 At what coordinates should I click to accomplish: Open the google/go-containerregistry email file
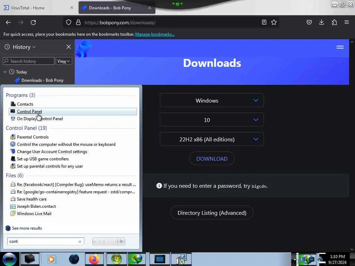point(73,192)
